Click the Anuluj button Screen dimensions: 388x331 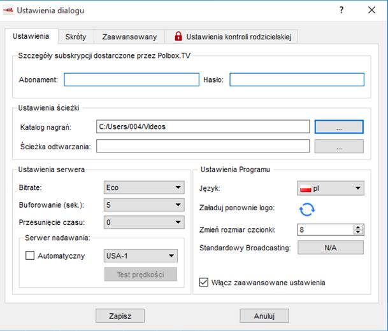pyautogui.click(x=264, y=316)
